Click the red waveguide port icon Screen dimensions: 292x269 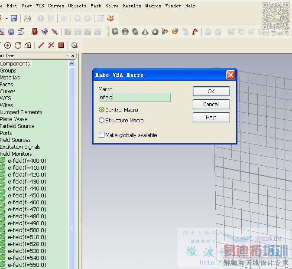coord(35,32)
